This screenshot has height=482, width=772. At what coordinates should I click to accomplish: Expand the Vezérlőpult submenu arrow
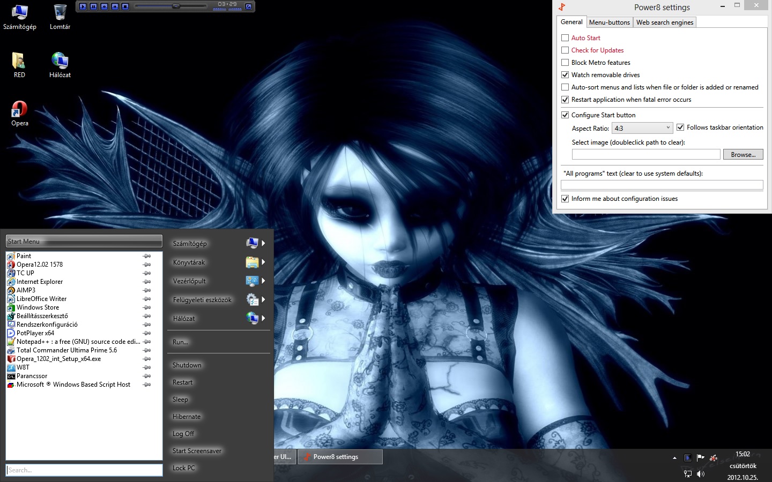pyautogui.click(x=263, y=281)
